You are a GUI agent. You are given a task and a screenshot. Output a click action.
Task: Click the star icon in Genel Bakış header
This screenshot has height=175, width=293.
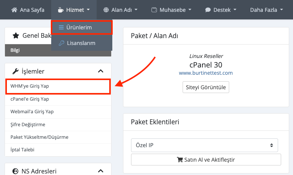tap(16, 36)
